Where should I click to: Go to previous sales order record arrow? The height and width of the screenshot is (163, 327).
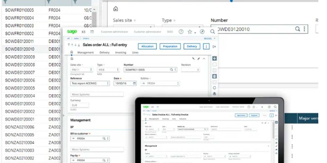(x=72, y=45)
